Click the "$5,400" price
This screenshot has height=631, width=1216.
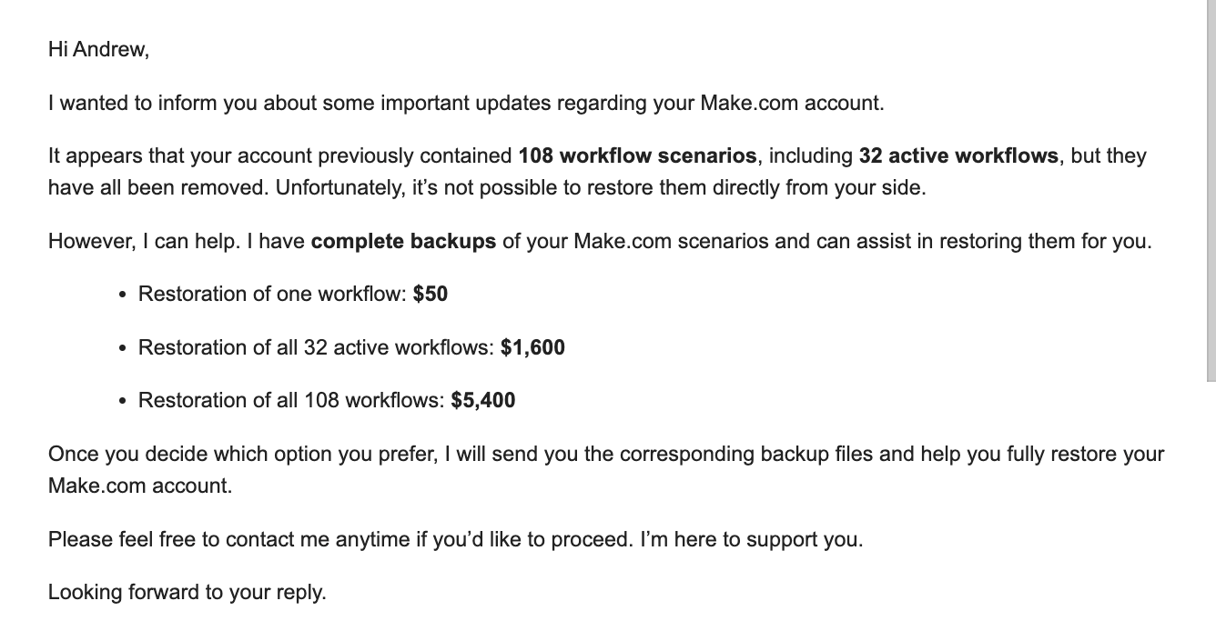click(483, 400)
